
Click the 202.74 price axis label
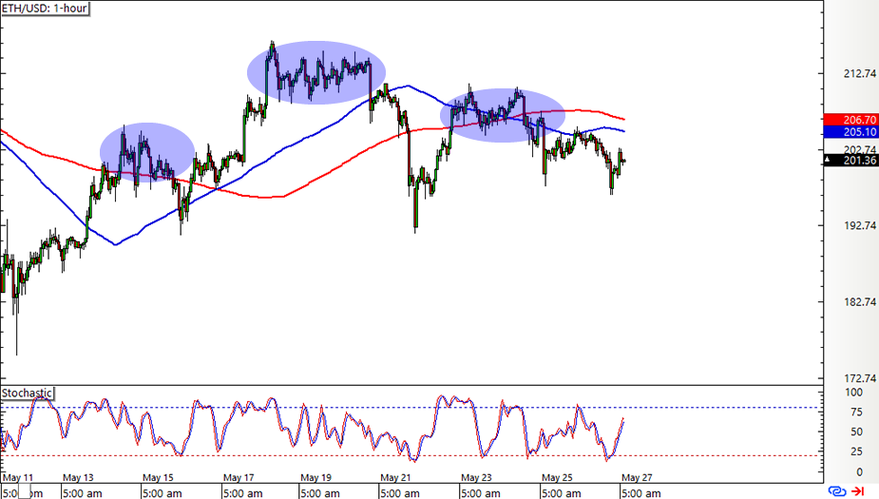[x=860, y=150]
